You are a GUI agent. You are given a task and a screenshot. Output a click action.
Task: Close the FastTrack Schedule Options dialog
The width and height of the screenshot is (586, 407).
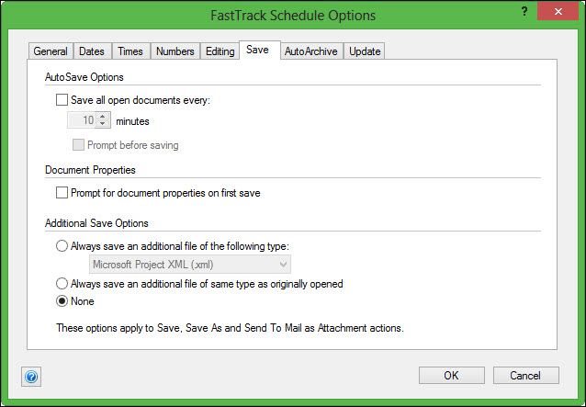click(x=562, y=15)
